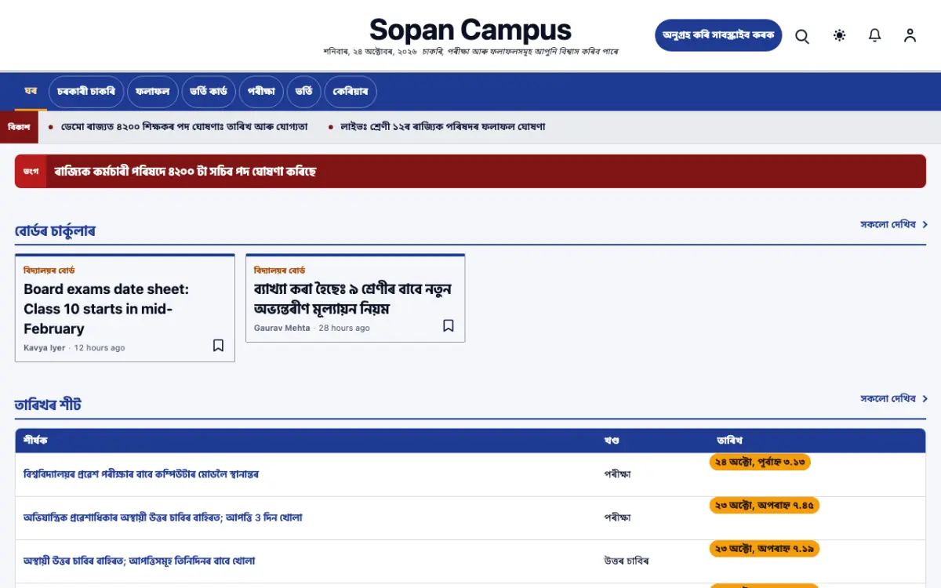This screenshot has height=588, width=941.
Task: Open the user account icon
Action: [910, 35]
